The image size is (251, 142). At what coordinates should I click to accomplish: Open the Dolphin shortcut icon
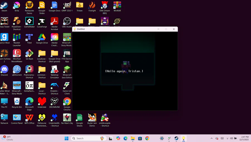[54, 88]
